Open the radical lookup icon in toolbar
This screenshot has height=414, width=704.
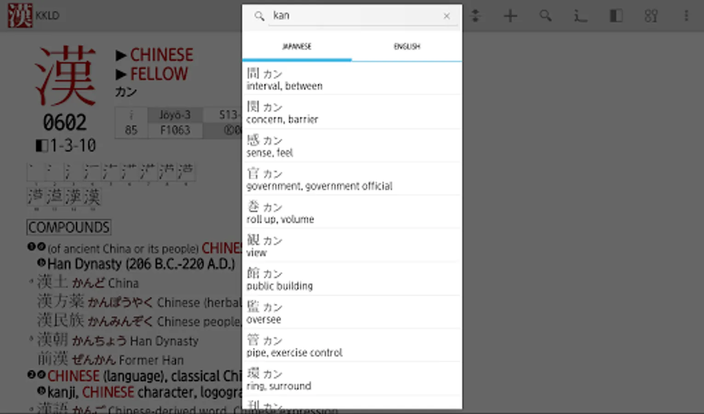coord(580,16)
